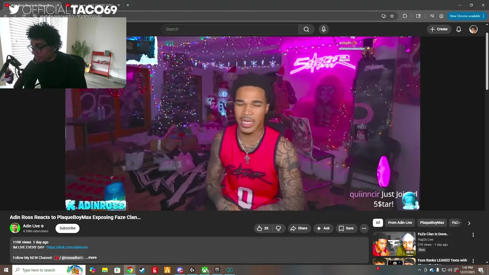
Task: Save video to playlist
Action: pyautogui.click(x=346, y=228)
